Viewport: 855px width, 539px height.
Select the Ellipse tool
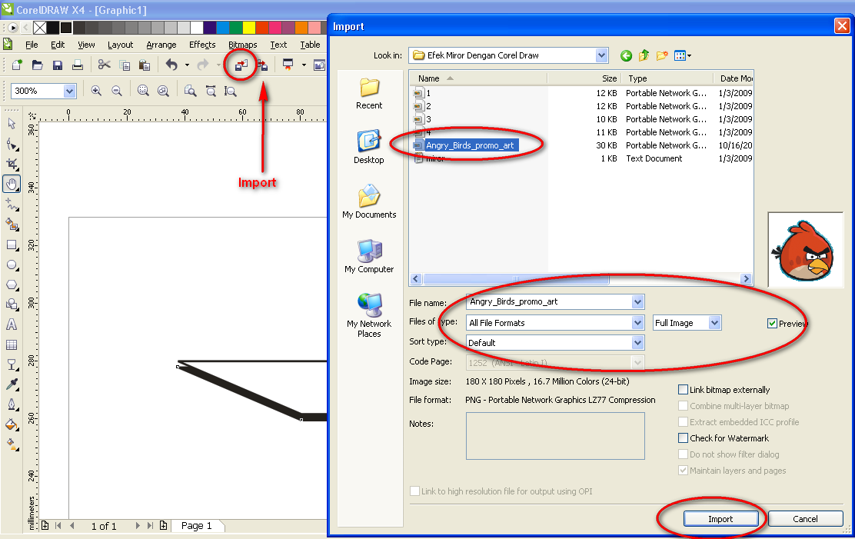pos(11,265)
